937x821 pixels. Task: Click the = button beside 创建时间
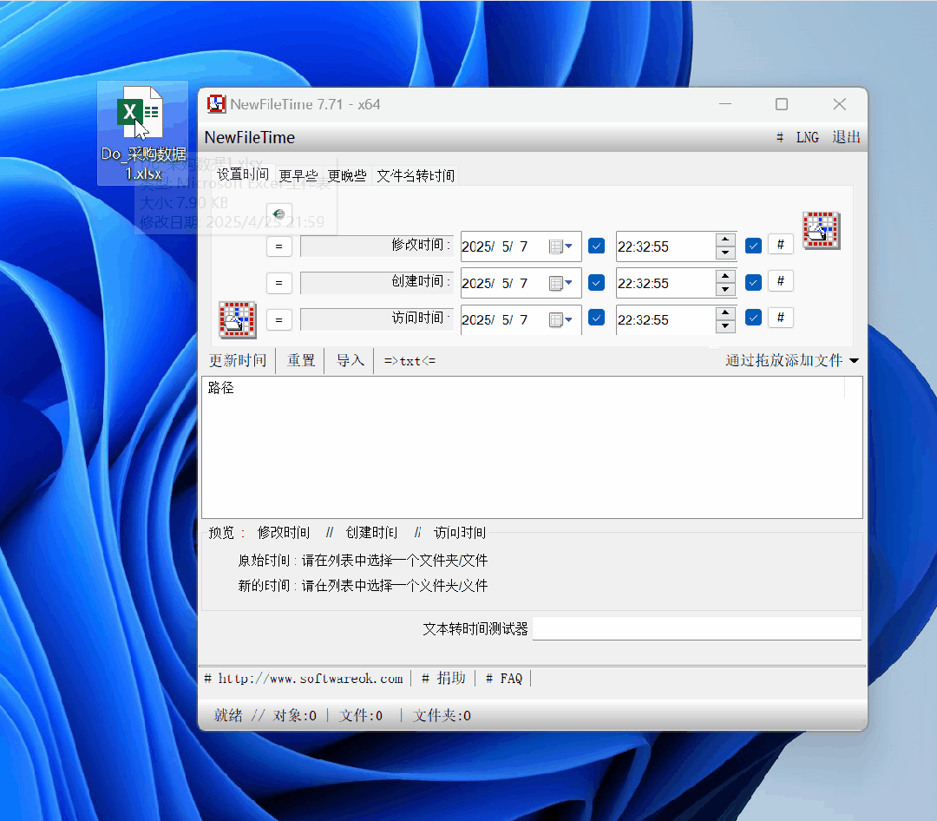tap(278, 283)
